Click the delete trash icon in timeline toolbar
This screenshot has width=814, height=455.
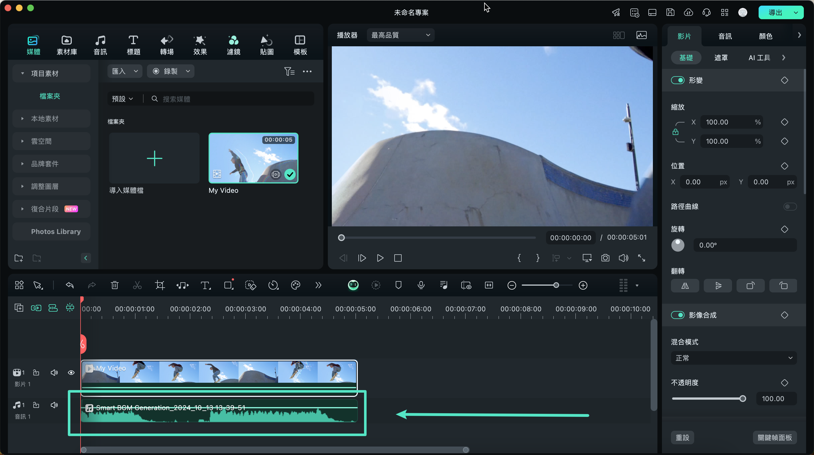pyautogui.click(x=115, y=285)
